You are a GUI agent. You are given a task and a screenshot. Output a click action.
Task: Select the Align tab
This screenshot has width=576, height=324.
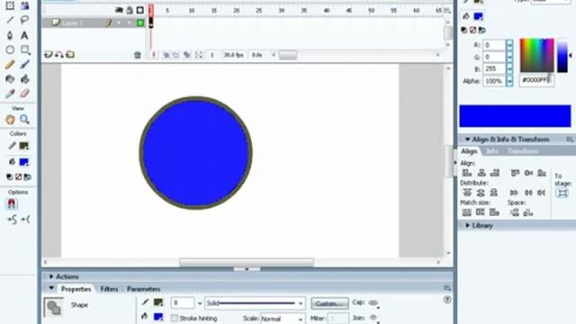tap(469, 151)
